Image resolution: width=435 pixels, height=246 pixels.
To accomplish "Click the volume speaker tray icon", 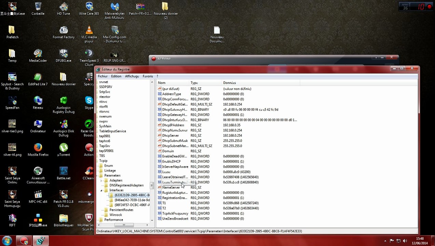I will click(406, 241).
